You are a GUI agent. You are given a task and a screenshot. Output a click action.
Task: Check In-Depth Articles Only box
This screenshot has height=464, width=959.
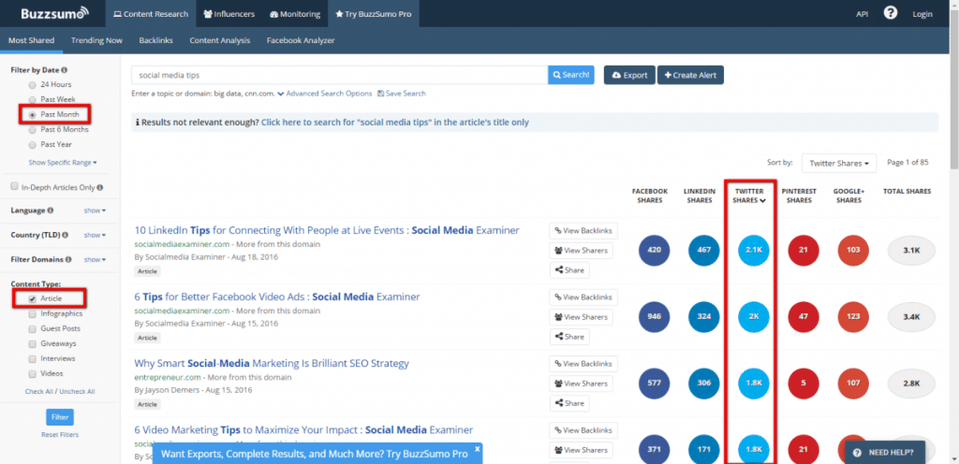click(x=14, y=187)
